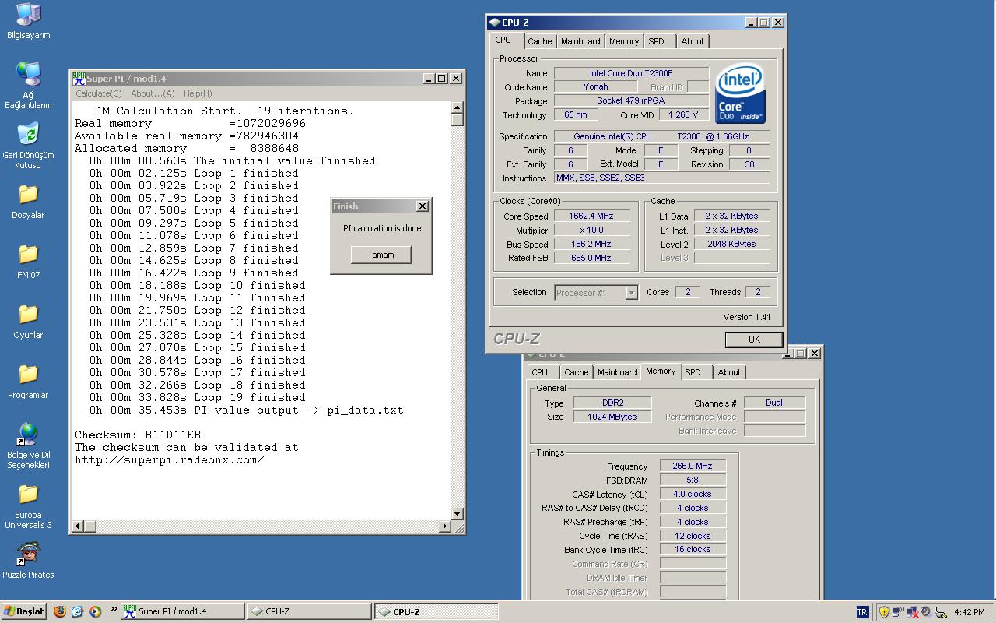Click OK in the CPU-Z window
Viewport: 996px width, 623px height.
pos(754,339)
